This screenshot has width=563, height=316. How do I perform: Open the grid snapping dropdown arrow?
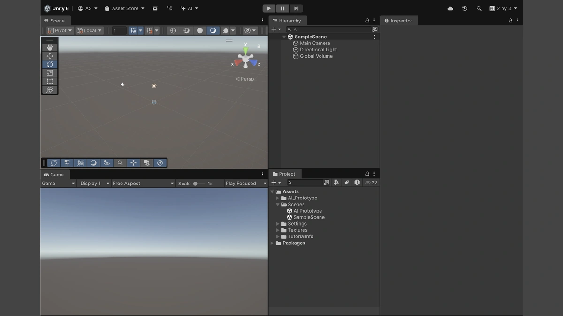coord(140,30)
